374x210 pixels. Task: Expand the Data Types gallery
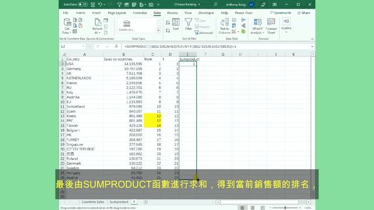click(x=158, y=31)
